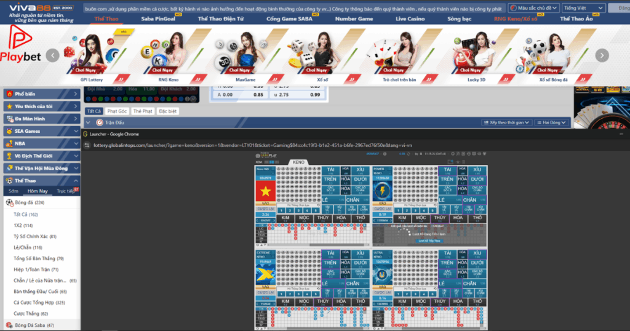Click the NBA sidebar icon
This screenshot has width=630, height=331.
[9, 143]
